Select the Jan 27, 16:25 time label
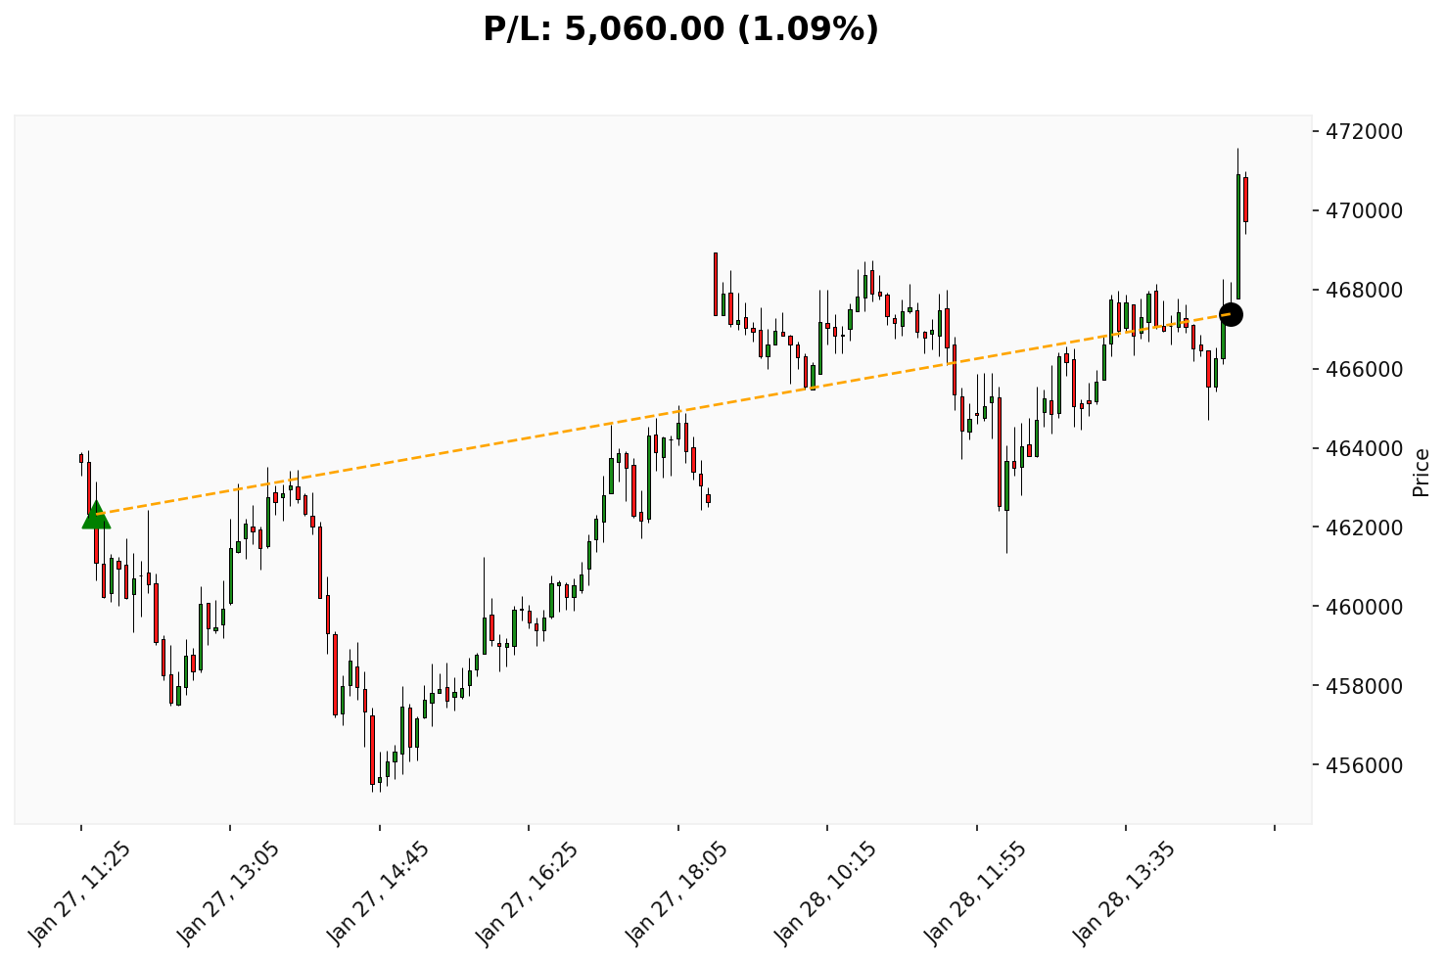This screenshot has height=963, width=1446. (x=528, y=892)
